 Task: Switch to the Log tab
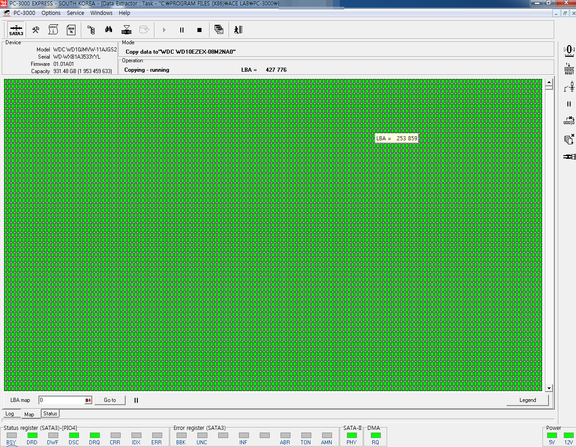pyautogui.click(x=9, y=414)
